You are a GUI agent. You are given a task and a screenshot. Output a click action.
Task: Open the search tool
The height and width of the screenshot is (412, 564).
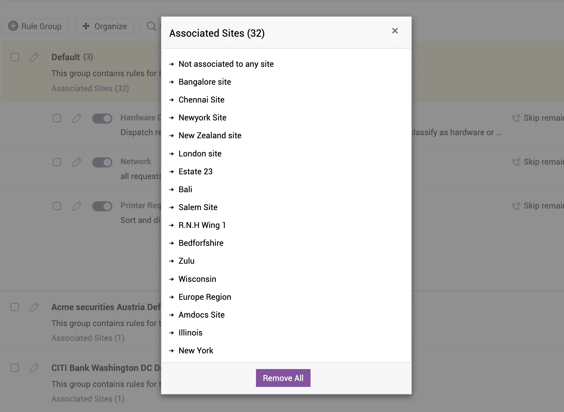(x=151, y=26)
